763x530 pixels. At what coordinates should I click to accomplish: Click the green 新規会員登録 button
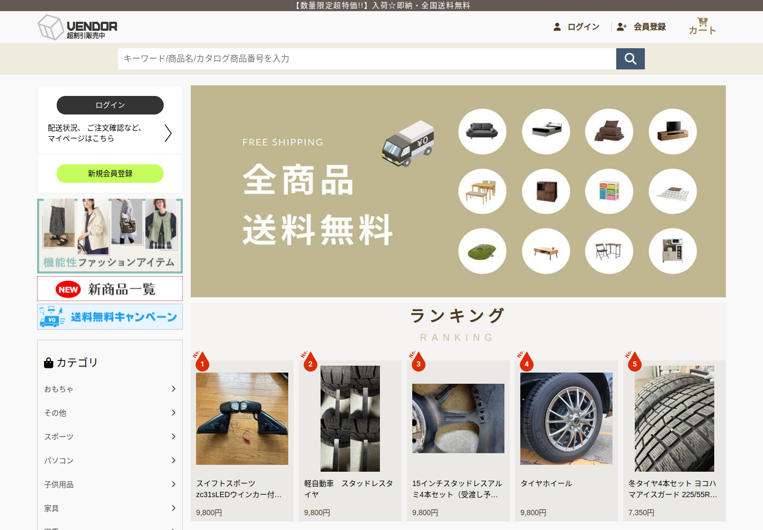point(110,173)
